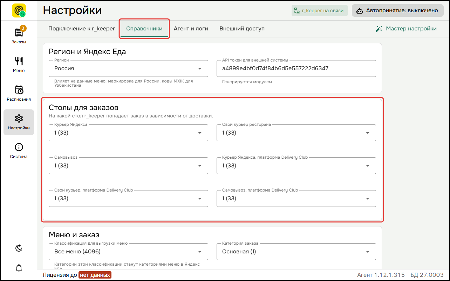
Task: Open Система info icon in sidebar
Action: pos(19,147)
